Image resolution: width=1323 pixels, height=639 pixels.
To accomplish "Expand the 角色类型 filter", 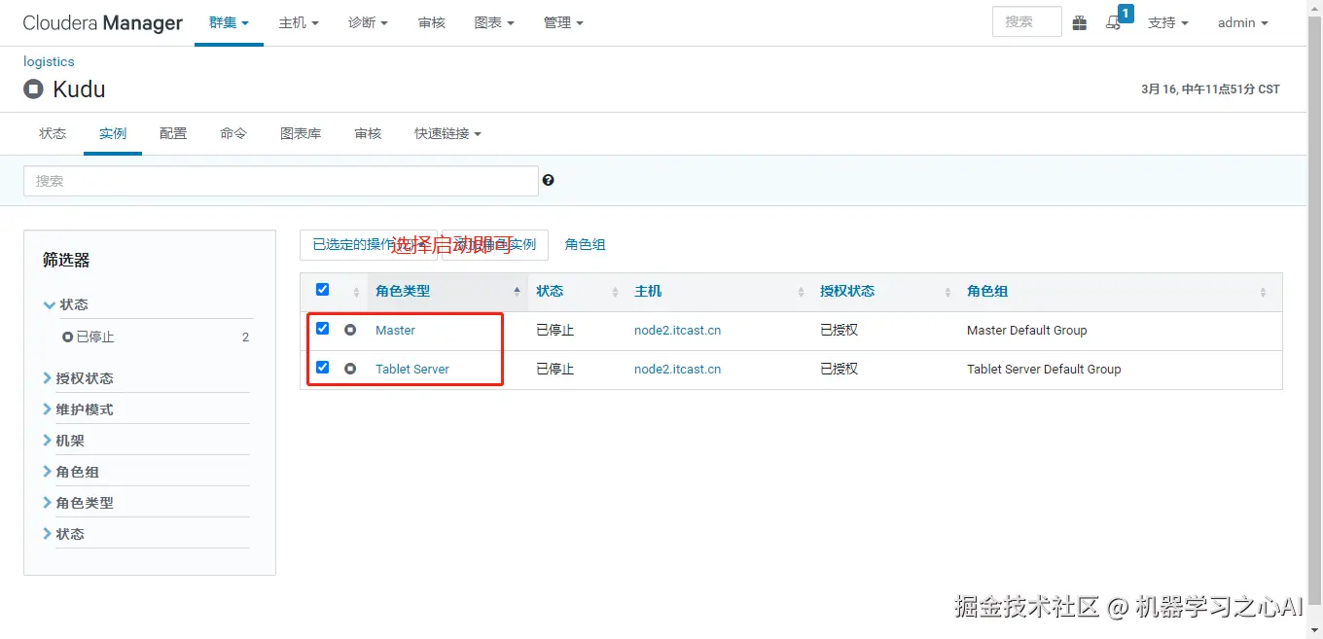I will click(x=78, y=503).
